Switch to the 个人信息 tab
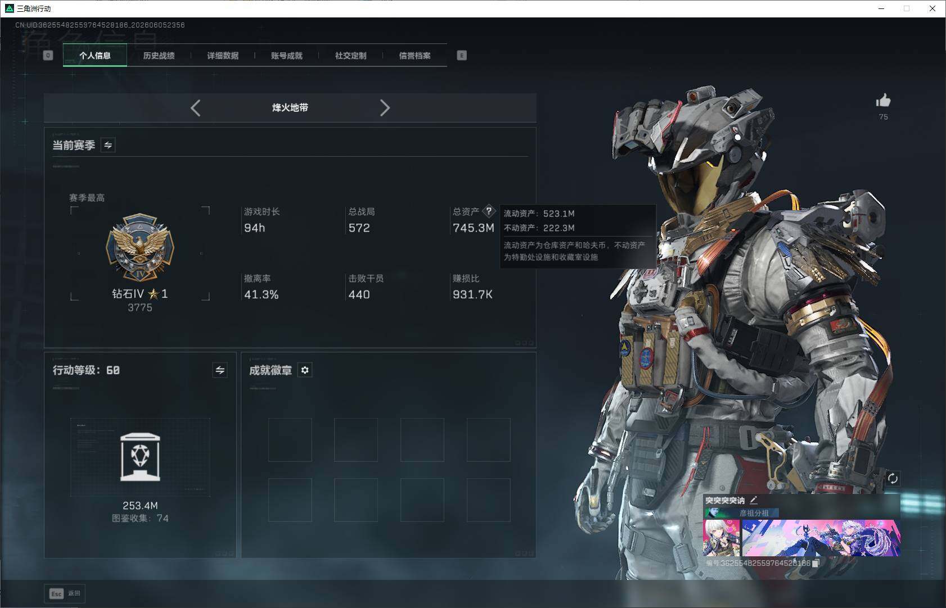Screen dimensions: 946x608 coord(95,55)
